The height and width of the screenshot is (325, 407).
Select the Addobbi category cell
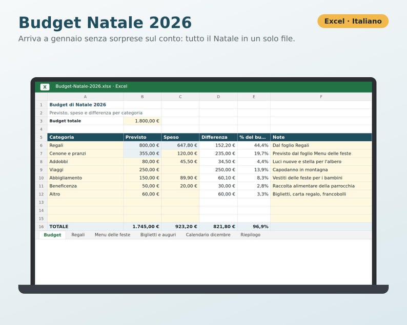click(x=85, y=161)
